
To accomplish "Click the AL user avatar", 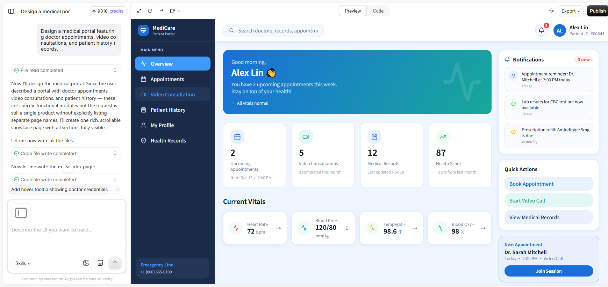I will pos(559,30).
